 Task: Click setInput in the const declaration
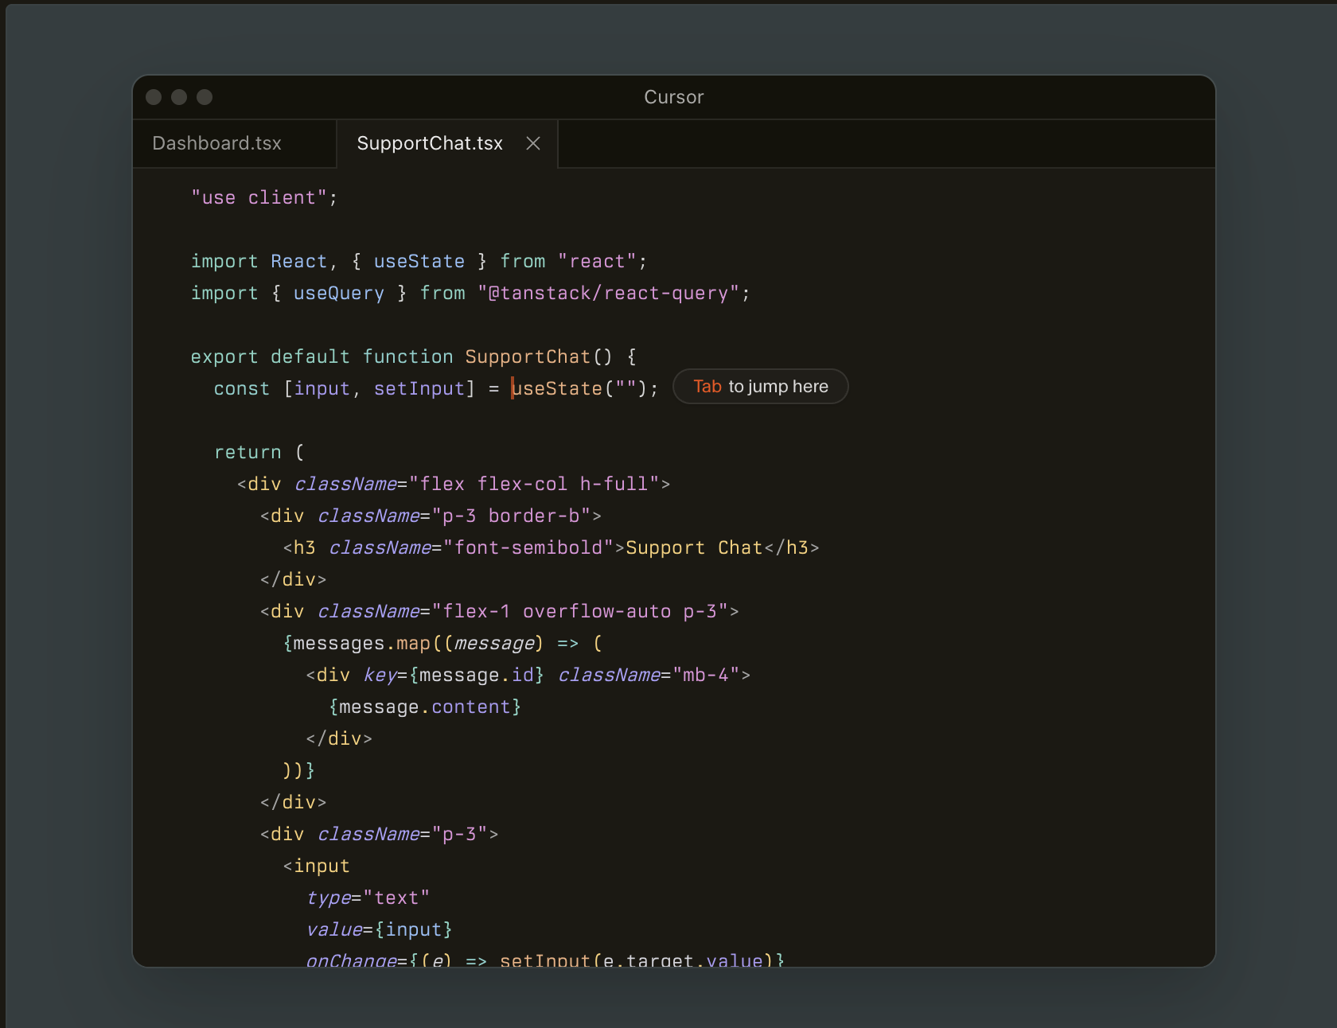(419, 389)
